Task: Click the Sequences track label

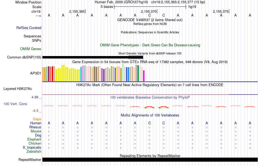Action: [32, 36]
